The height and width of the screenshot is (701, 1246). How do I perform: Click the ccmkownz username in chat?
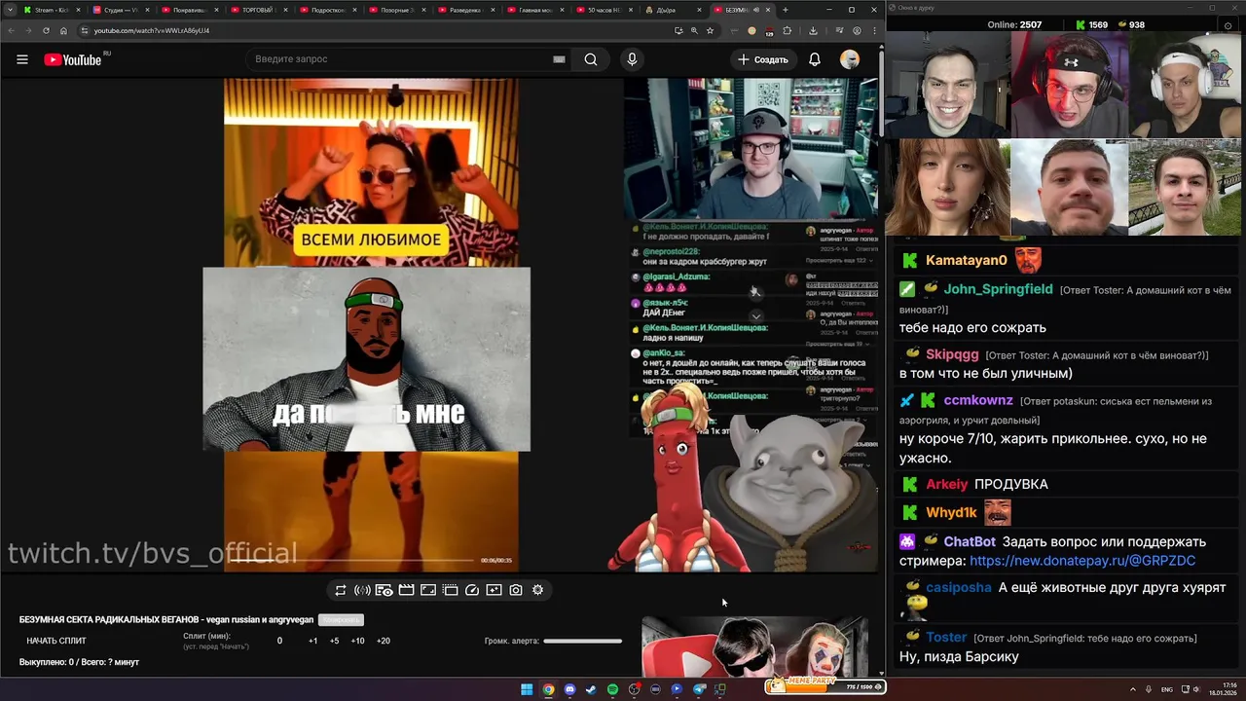click(978, 400)
